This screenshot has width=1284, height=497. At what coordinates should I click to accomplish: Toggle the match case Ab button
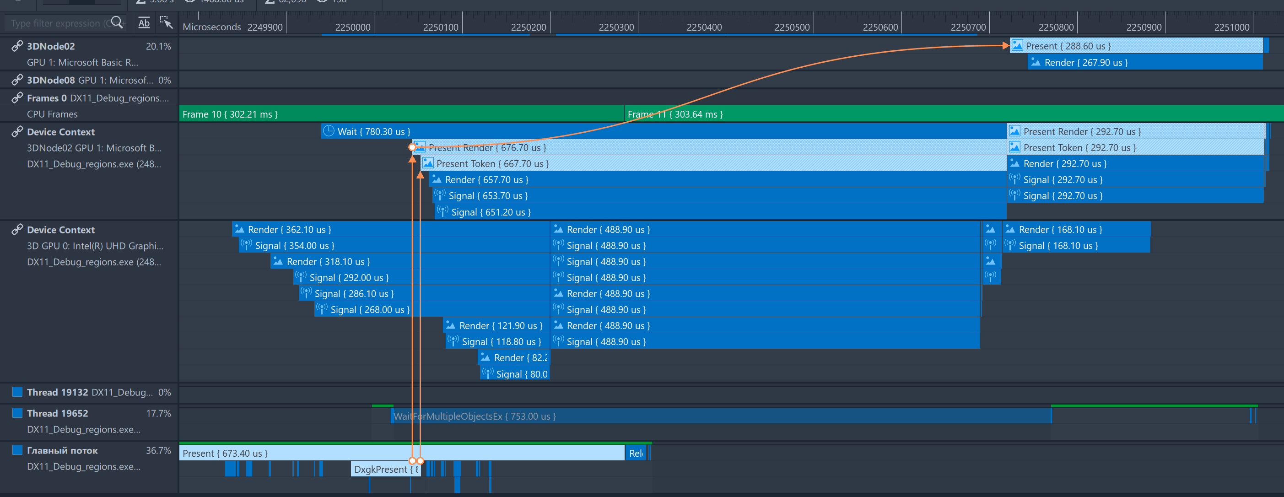pos(144,22)
